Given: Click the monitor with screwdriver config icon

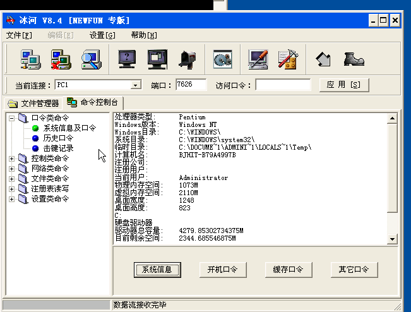Looking at the screenshot, I should (x=258, y=59).
